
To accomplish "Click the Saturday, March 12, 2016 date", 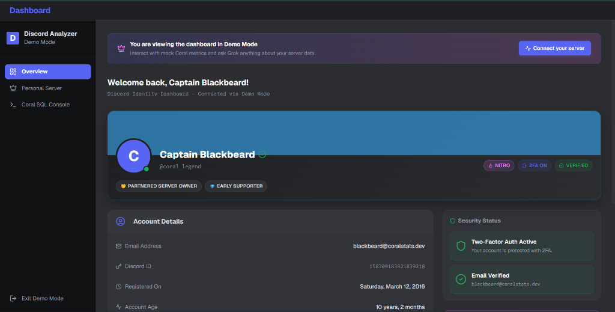I will [392, 287].
